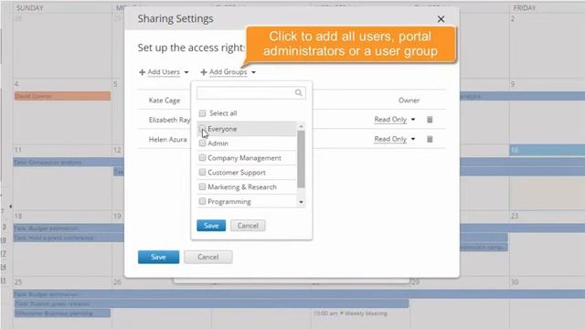This screenshot has height=329, width=585.
Task: Click the plus icon beside Add Groups
Action: [x=203, y=72]
